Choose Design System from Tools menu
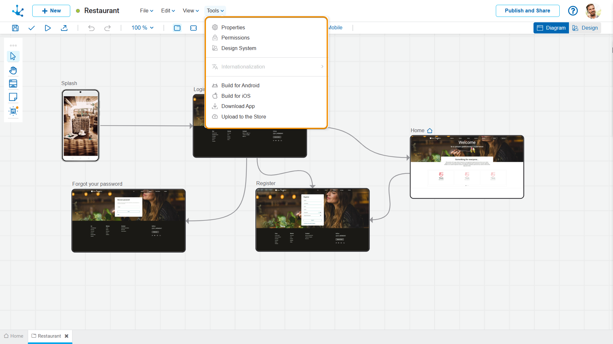 [x=238, y=48]
